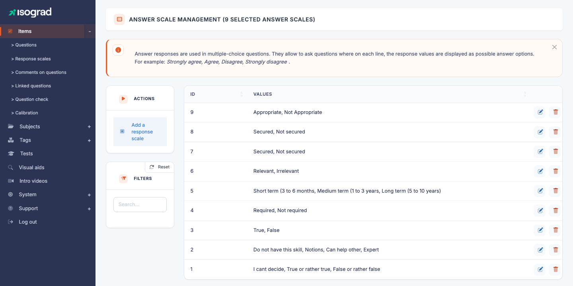Expand the Tags menu plus sign

89,140
